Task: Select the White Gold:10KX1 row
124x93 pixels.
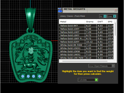Action: 86,48
